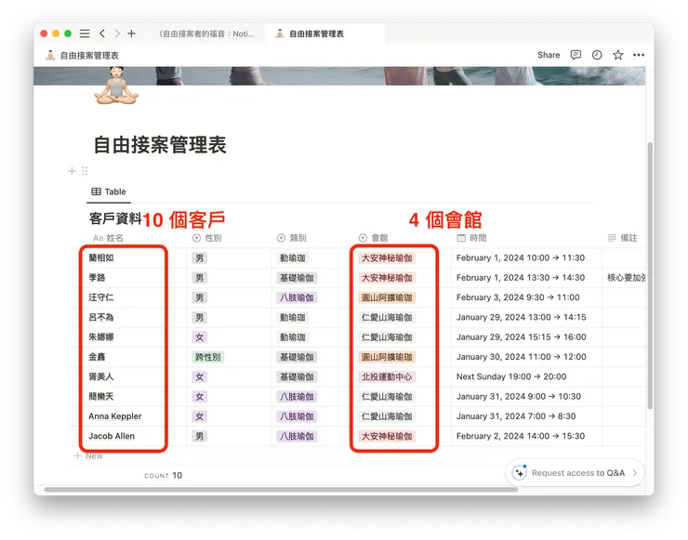Switch to the 自由接案者的福音 Notion tab

(206, 33)
